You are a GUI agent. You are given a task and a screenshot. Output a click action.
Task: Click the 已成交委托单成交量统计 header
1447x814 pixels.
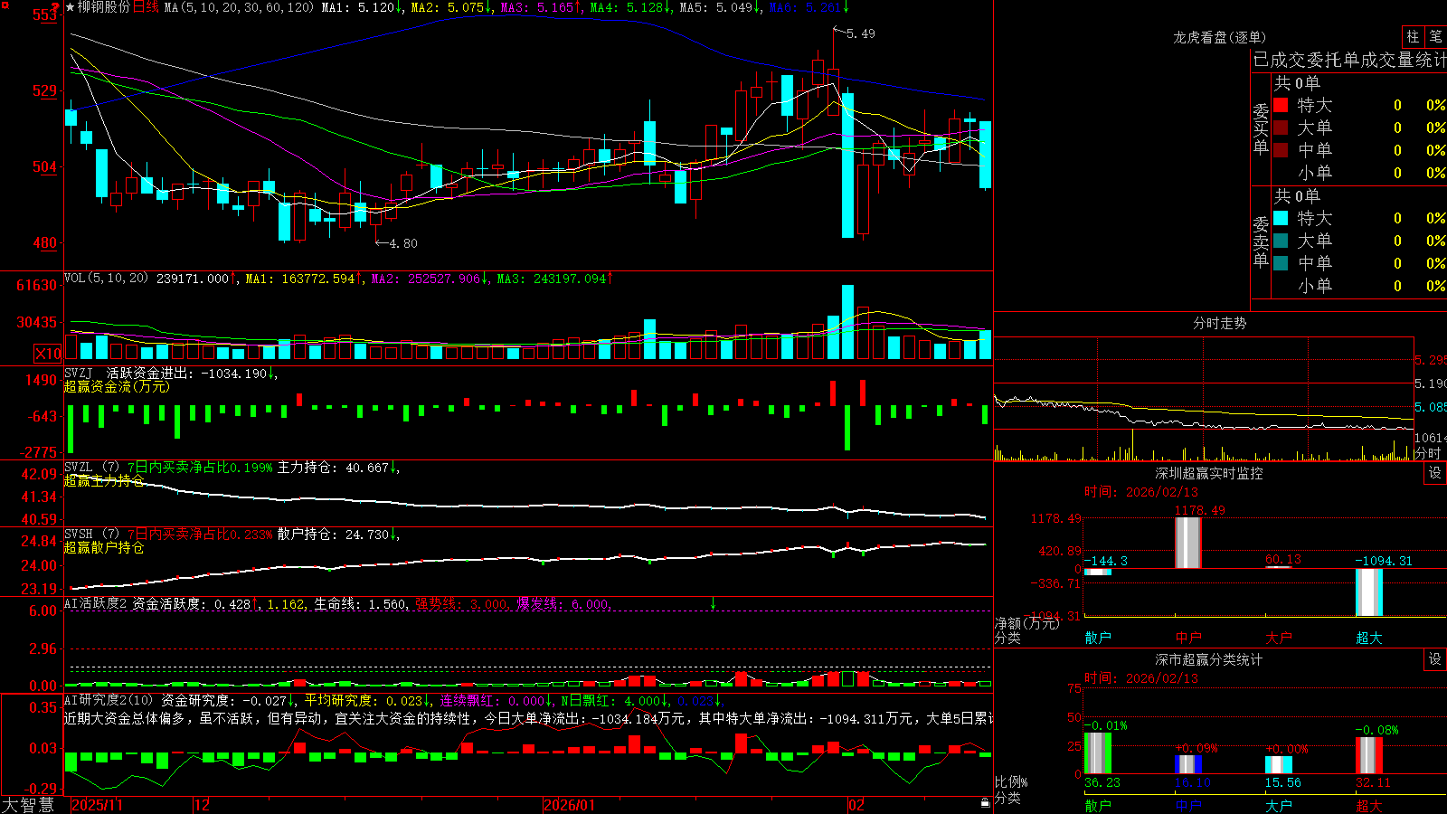click(x=1349, y=60)
